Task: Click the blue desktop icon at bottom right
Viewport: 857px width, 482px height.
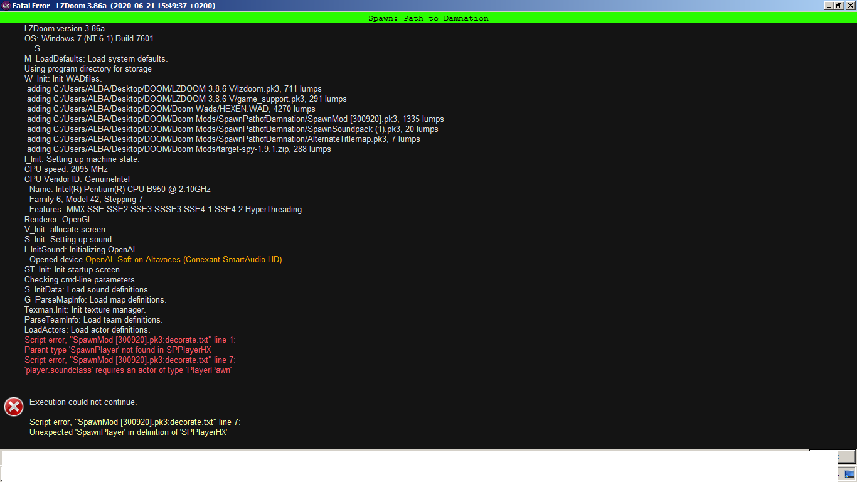Action: click(849, 474)
